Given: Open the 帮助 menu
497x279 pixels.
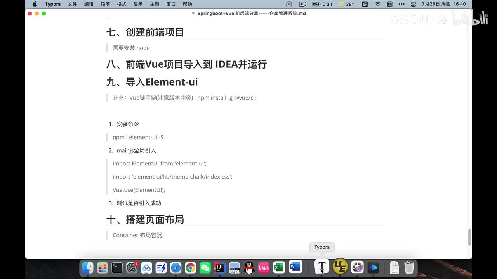Looking at the screenshot, I should [x=187, y=4].
